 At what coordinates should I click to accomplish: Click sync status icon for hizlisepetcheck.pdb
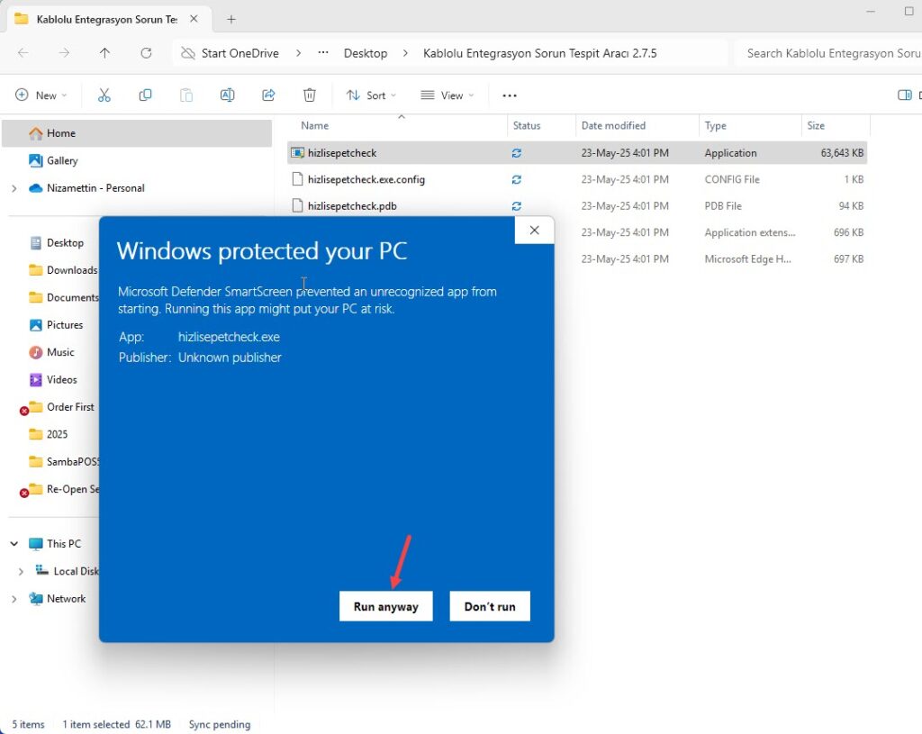(516, 206)
